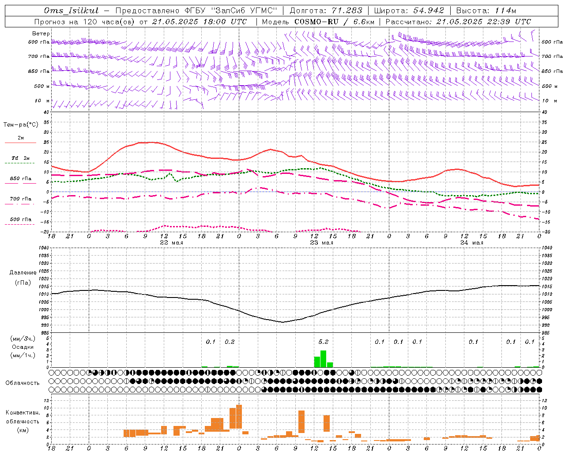Select the latitude value "Широта: 54.942"
The height and width of the screenshot is (452, 565).
(x=409, y=11)
